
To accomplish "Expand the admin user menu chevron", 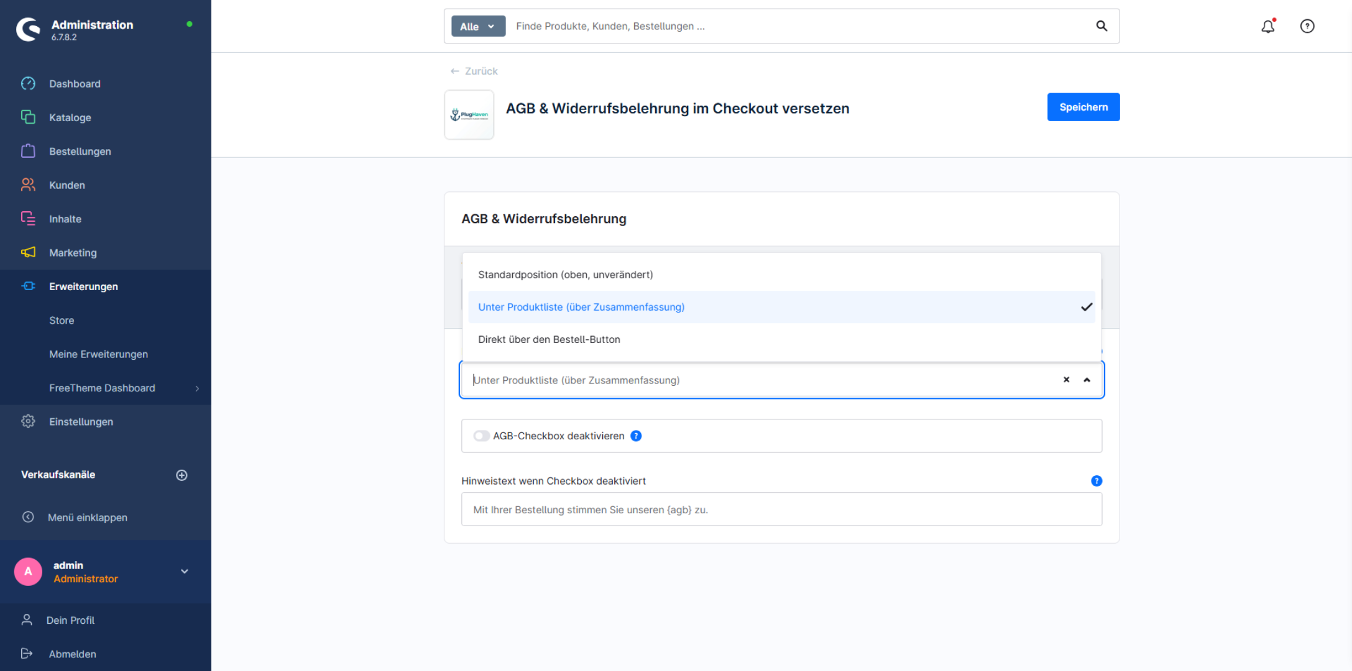I will tap(185, 572).
